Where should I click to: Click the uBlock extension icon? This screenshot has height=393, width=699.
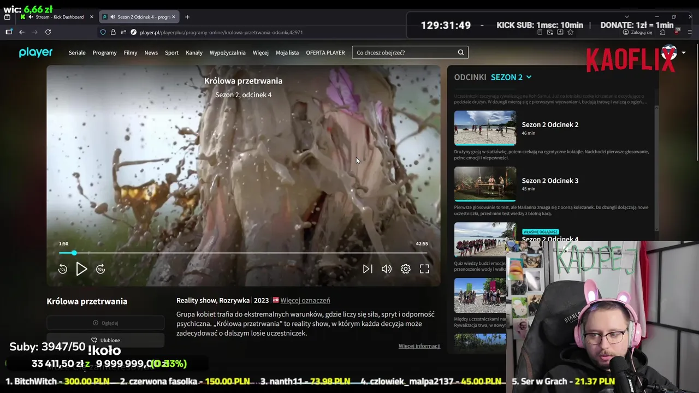point(676,32)
